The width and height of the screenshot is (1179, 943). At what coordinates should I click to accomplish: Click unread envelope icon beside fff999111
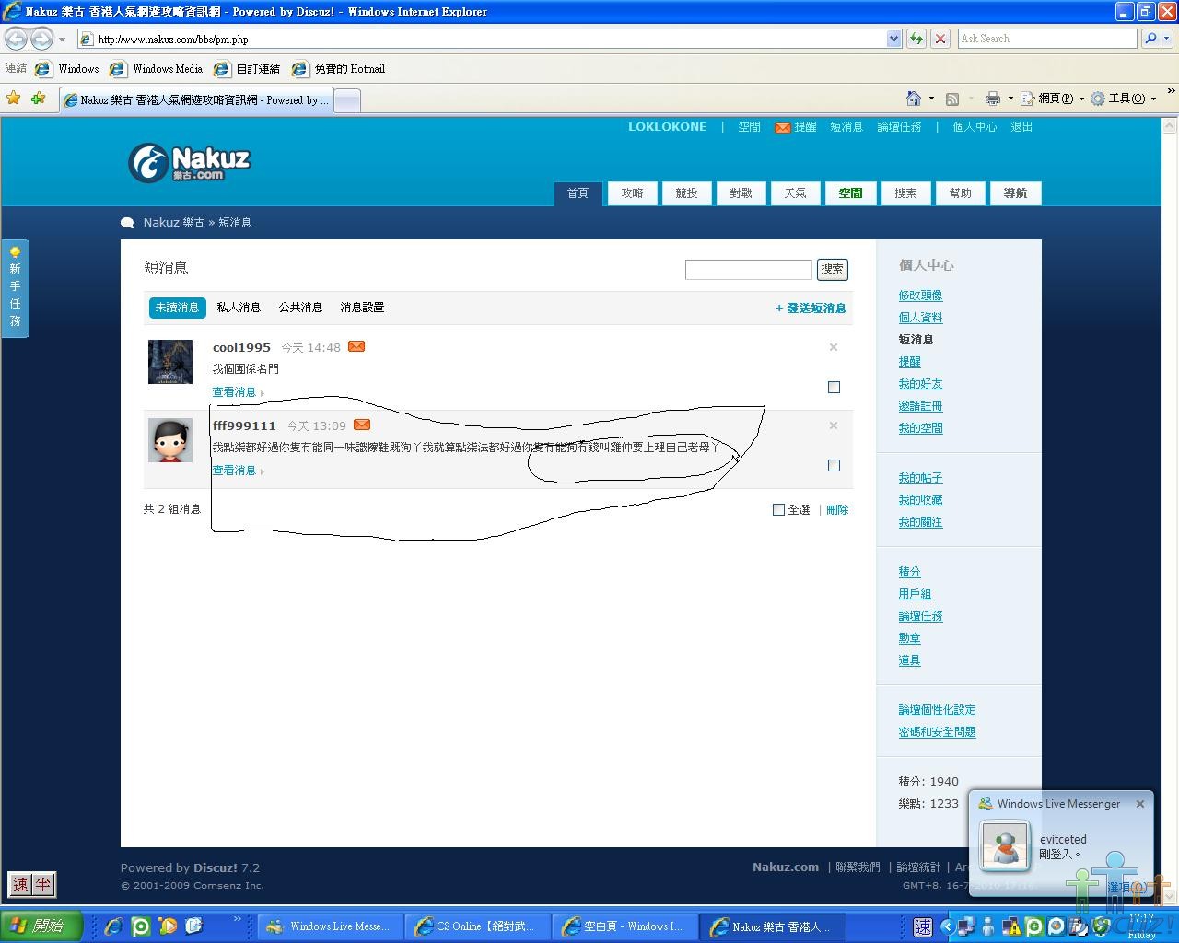(x=362, y=425)
